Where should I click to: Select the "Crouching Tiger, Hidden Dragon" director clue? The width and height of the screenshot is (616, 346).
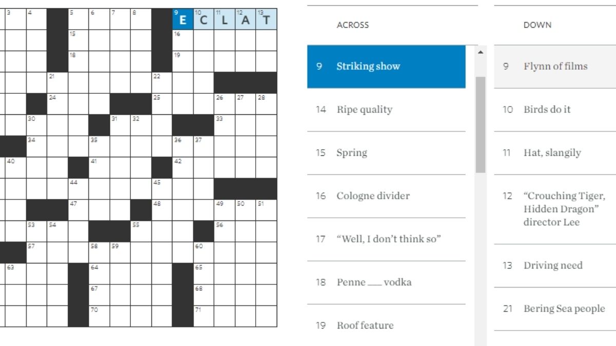click(x=555, y=209)
